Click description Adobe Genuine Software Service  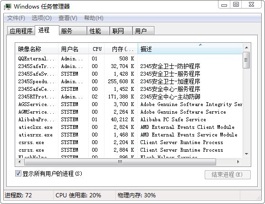coord(183,112)
